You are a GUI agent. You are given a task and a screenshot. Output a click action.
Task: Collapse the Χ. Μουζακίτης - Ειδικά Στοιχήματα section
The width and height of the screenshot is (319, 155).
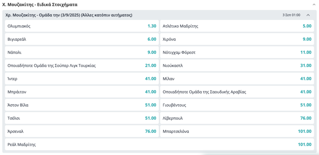(314, 5)
